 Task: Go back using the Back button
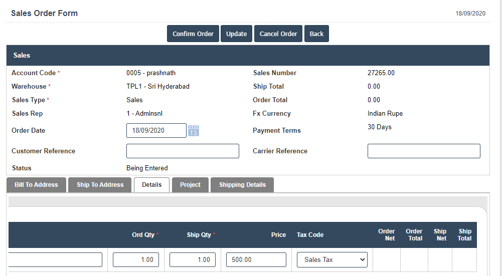point(316,34)
